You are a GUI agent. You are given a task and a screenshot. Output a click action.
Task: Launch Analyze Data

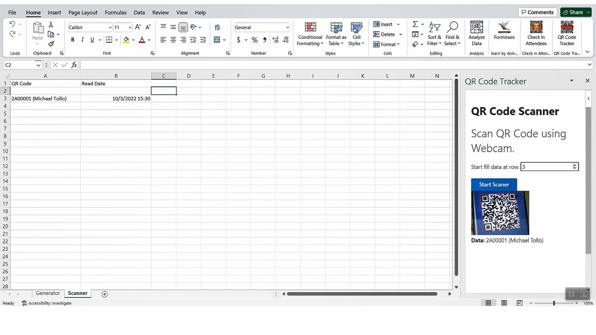point(476,34)
